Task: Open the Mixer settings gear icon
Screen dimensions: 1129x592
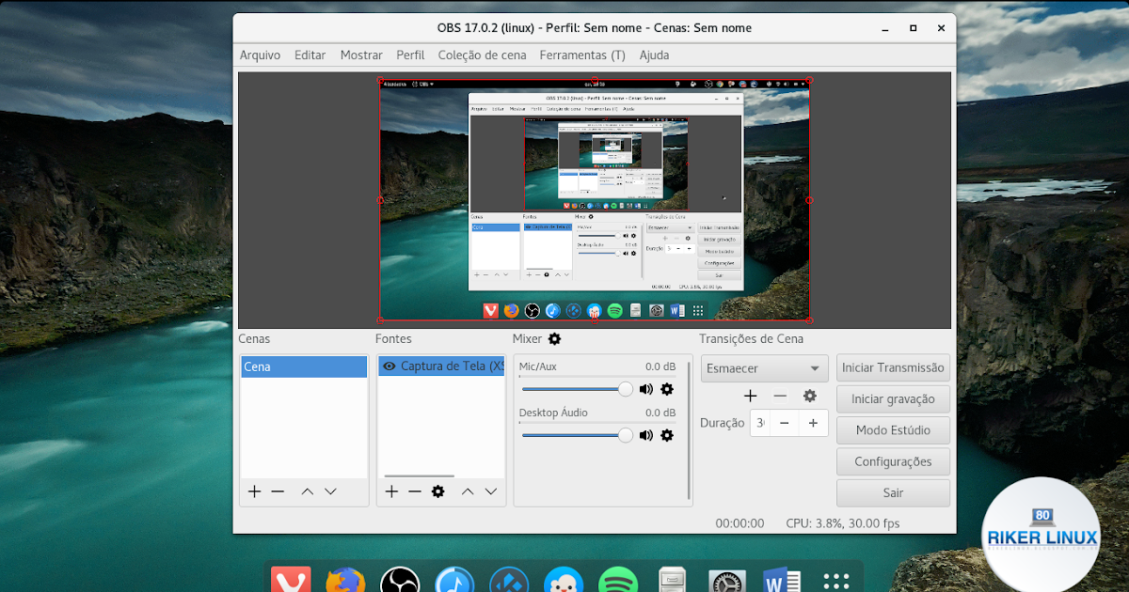Action: click(x=554, y=339)
